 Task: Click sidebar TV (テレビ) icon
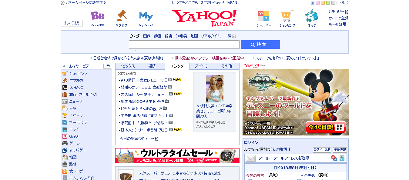(65, 129)
